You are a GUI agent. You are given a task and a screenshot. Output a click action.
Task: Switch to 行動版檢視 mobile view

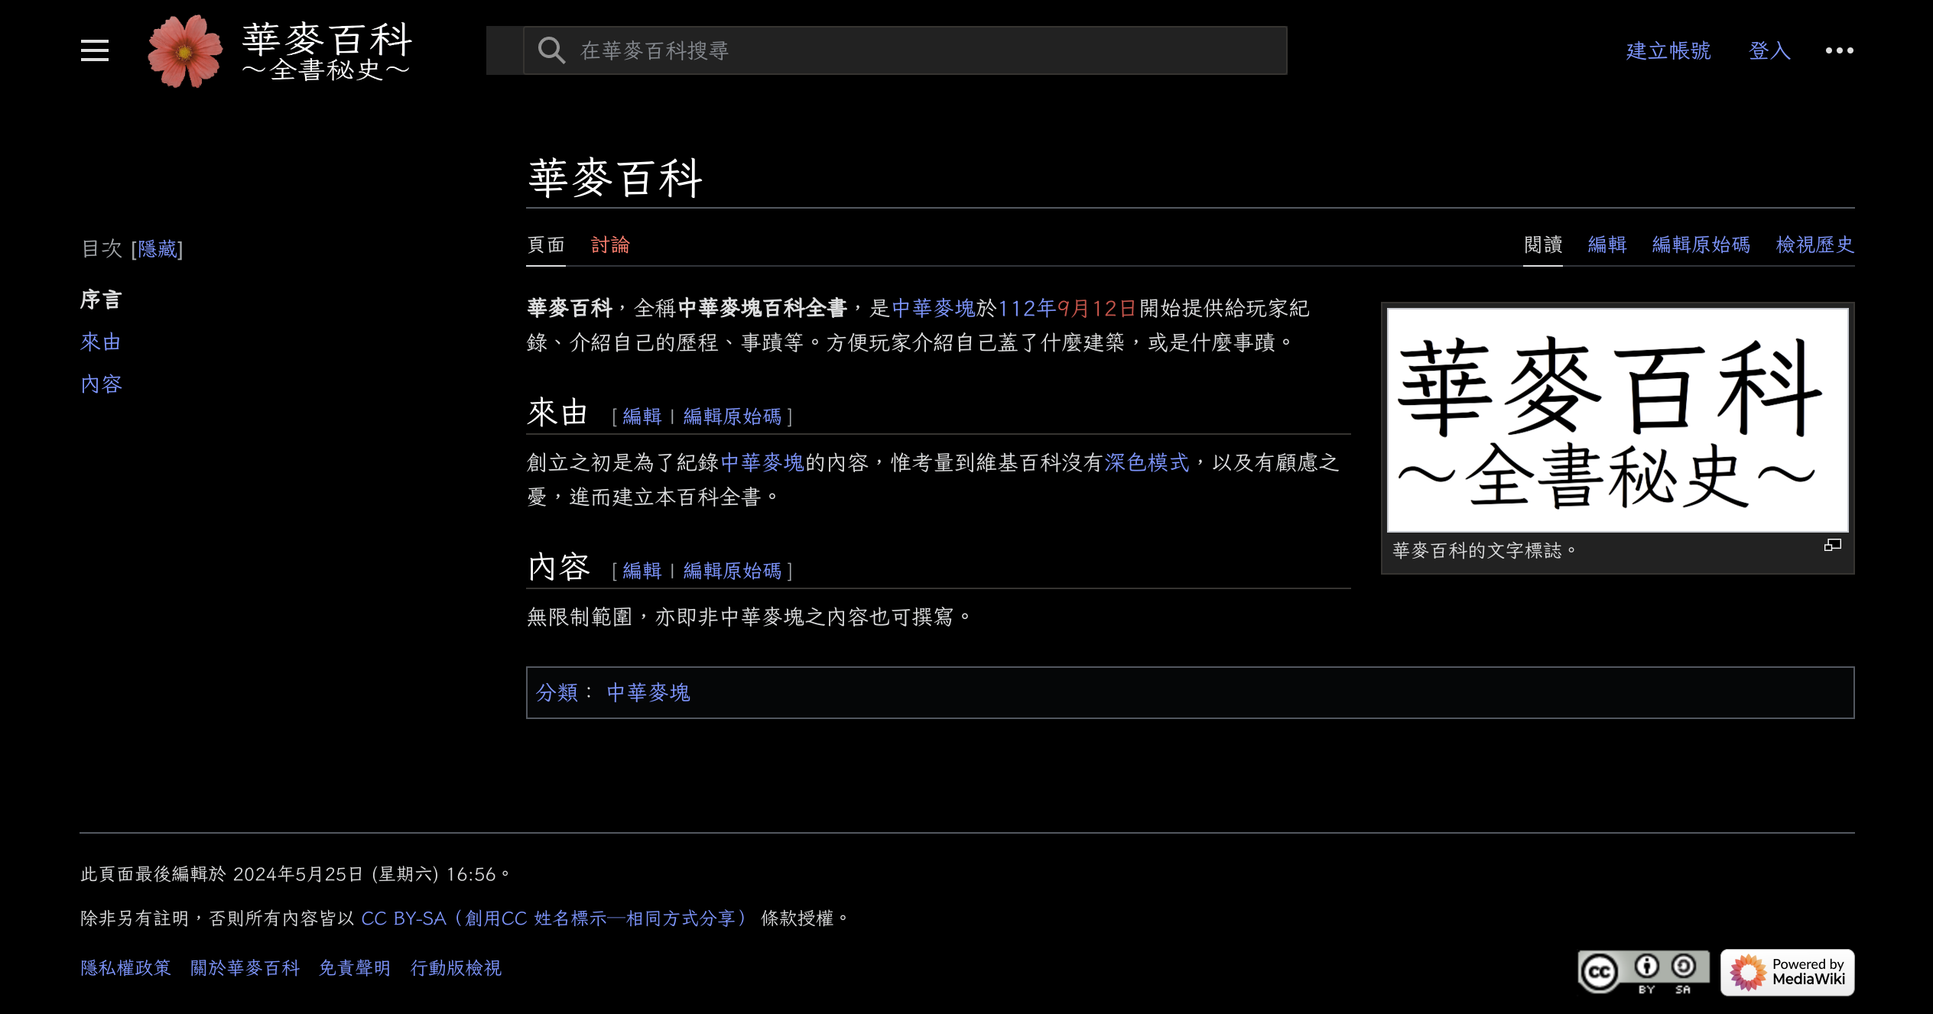tap(456, 968)
